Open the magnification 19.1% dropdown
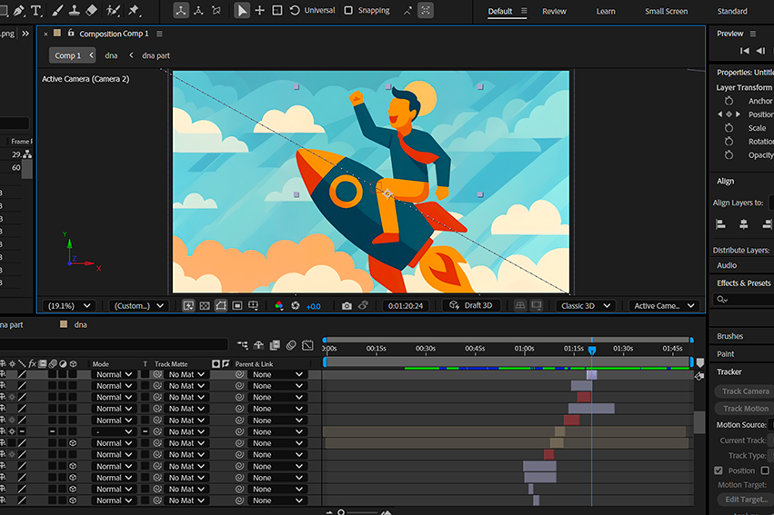Screen dimensions: 774x515 [73, 306]
